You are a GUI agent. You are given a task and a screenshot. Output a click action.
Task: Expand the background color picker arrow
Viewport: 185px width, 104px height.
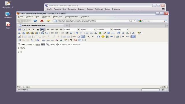click(x=142, y=33)
